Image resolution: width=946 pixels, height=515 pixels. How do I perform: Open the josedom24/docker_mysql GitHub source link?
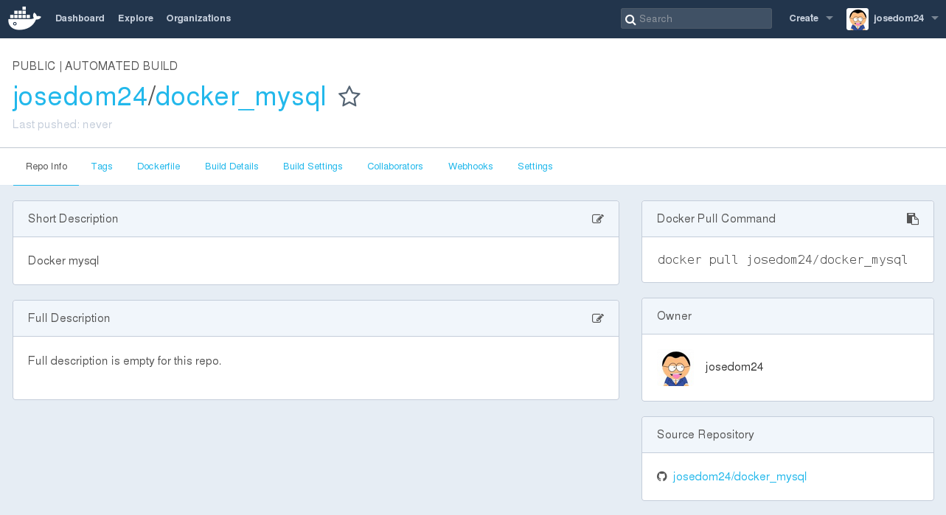pos(740,477)
